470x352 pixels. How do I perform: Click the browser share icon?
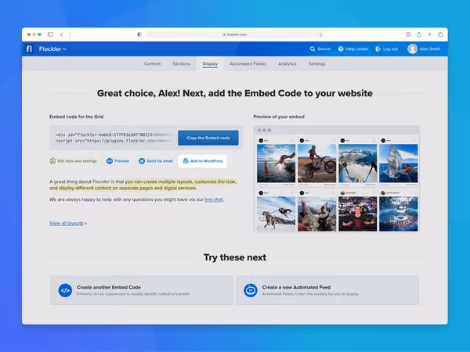[x=419, y=34]
